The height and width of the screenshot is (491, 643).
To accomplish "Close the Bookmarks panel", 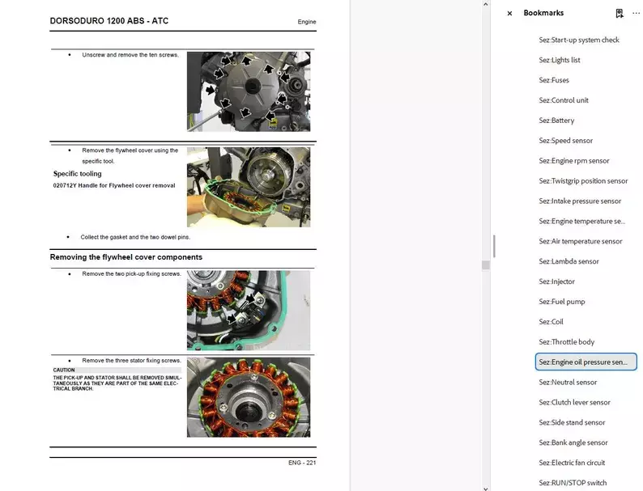I will [509, 13].
